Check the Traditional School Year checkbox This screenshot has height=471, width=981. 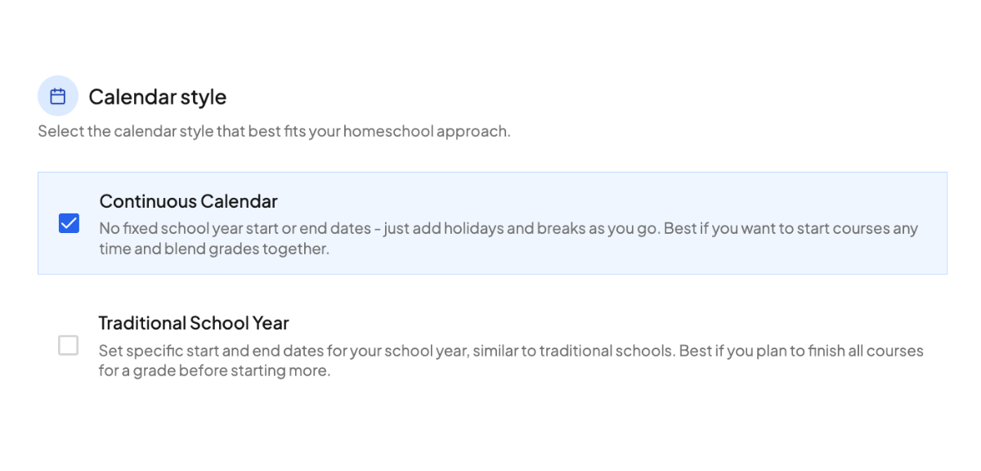[x=69, y=346]
